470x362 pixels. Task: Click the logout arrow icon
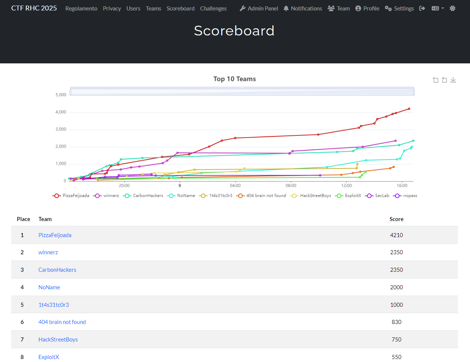click(422, 8)
